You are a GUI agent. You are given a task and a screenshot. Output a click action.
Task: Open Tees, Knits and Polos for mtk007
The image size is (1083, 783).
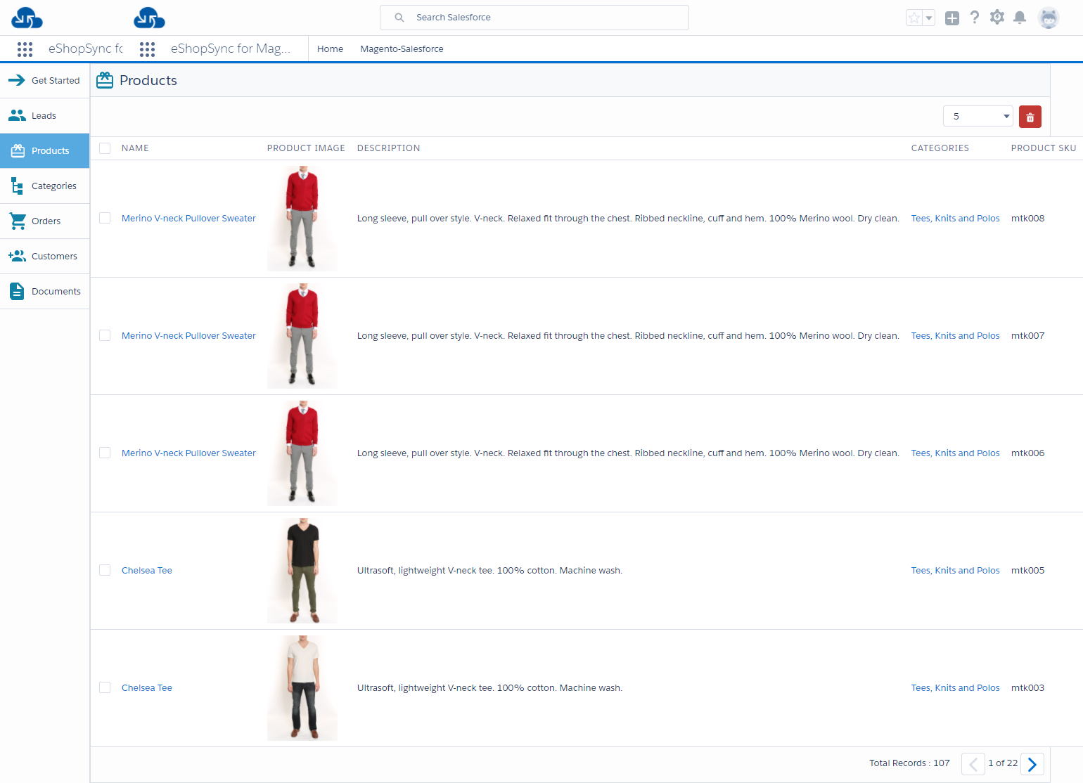coord(955,336)
